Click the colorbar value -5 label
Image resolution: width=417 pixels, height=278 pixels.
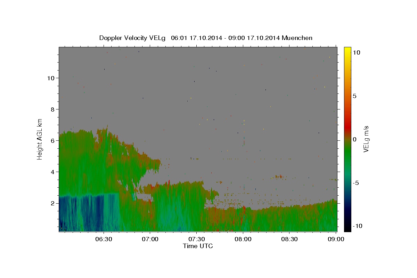point(356,183)
